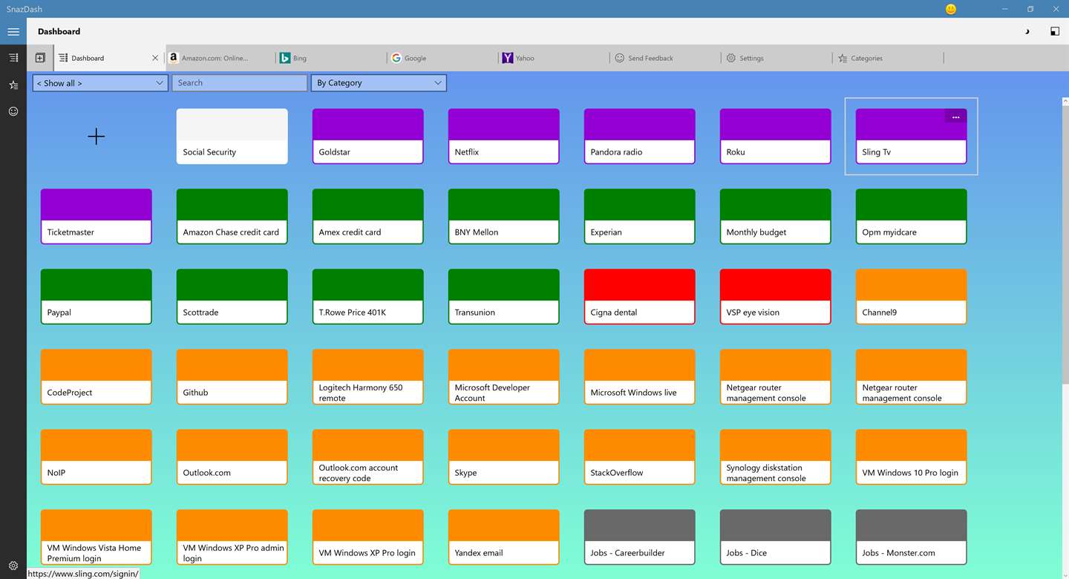Open the Settings tab
The width and height of the screenshot is (1069, 579).
coord(777,58)
